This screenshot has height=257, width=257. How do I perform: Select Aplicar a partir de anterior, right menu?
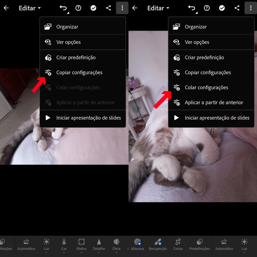pyautogui.click(x=211, y=102)
